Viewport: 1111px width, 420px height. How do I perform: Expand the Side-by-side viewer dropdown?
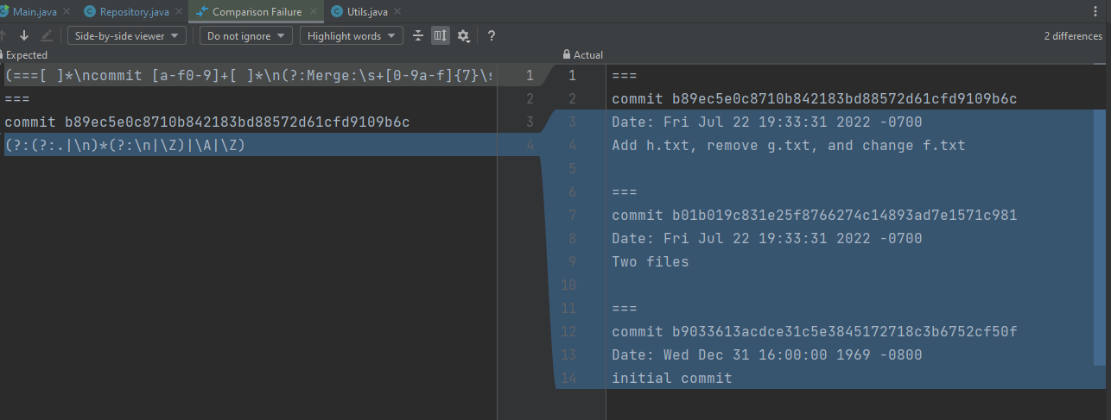click(127, 35)
